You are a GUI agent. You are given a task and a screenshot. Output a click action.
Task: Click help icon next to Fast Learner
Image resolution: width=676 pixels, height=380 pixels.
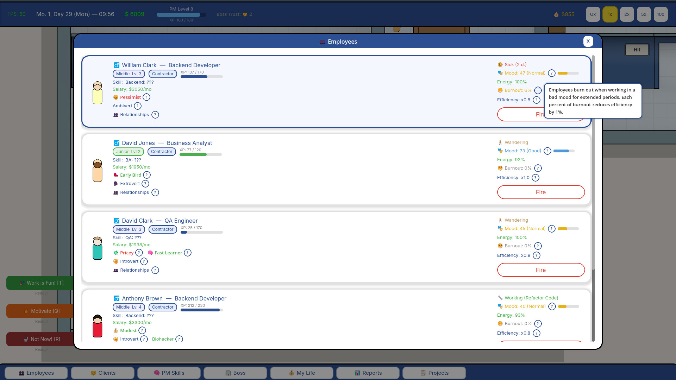[188, 253]
